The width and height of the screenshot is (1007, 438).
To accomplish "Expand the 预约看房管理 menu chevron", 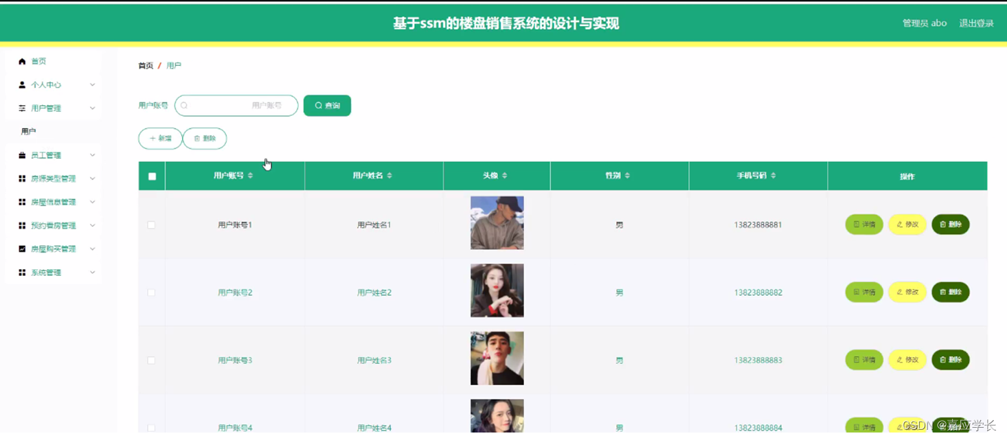I will click(x=93, y=226).
